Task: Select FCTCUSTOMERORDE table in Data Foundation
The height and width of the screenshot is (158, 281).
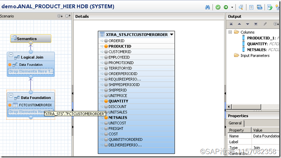Action: tap(35, 105)
